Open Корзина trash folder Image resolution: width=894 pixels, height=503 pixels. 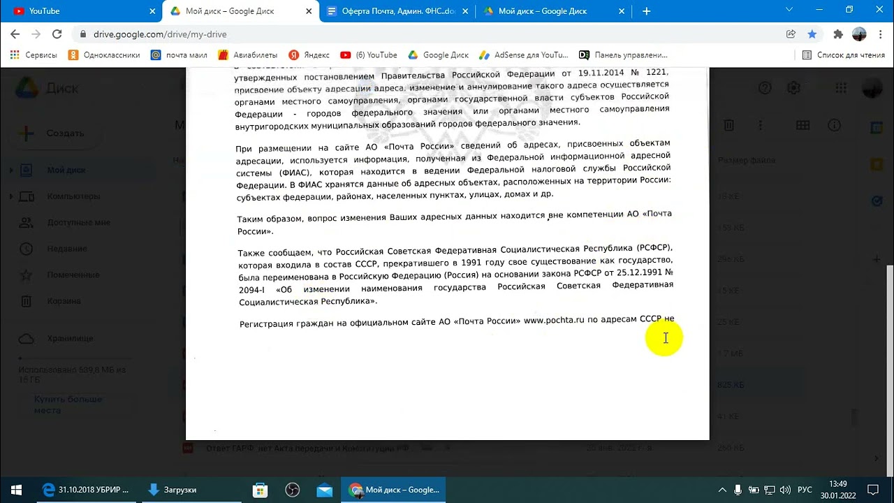[x=64, y=301]
